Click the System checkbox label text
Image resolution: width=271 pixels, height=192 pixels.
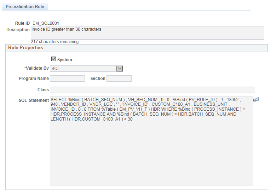tap(65, 60)
